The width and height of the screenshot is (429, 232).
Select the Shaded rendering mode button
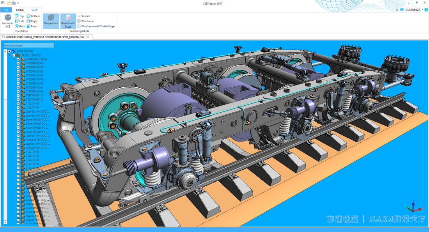pos(83,16)
